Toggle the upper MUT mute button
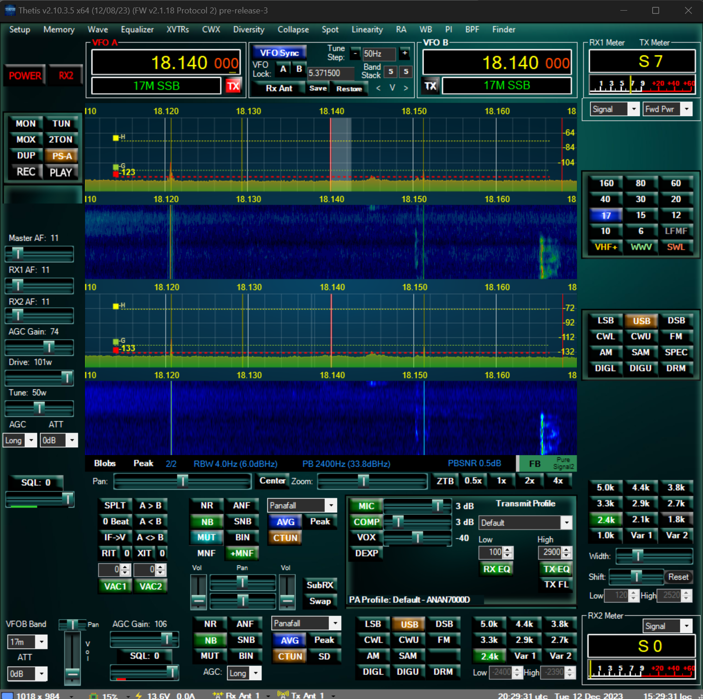The width and height of the screenshot is (703, 699). (x=206, y=537)
